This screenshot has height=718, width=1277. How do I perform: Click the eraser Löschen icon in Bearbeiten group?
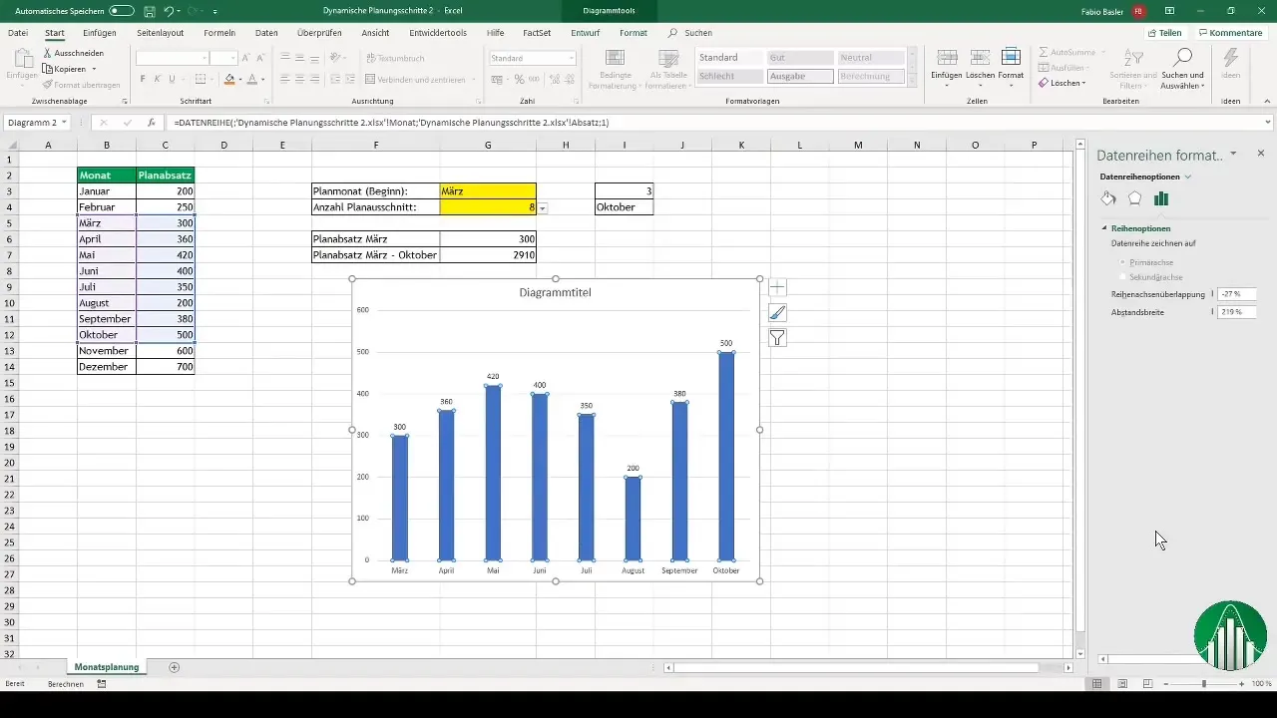[x=1045, y=83]
